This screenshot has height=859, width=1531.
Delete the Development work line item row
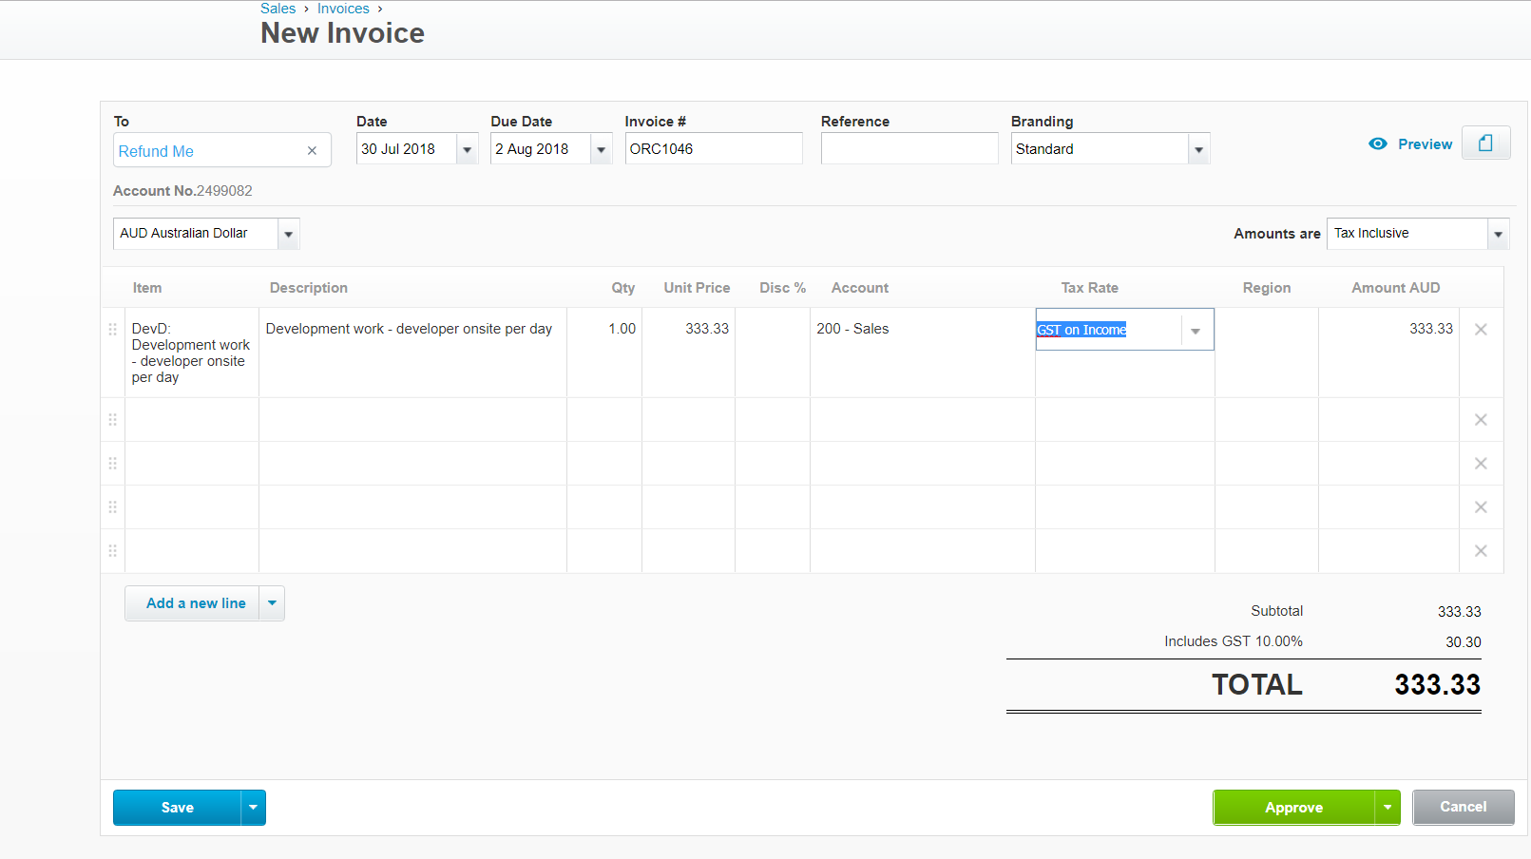pos(1480,330)
